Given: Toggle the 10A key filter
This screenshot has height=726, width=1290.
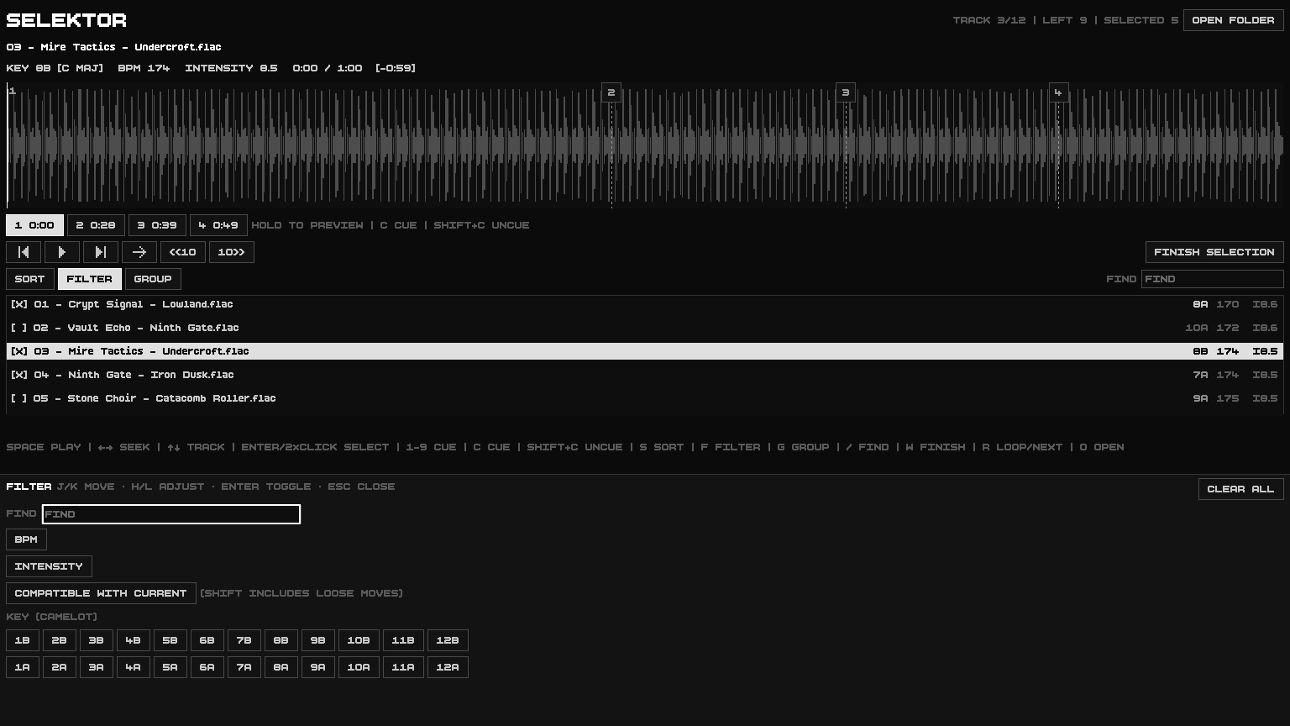Looking at the screenshot, I should tap(359, 667).
